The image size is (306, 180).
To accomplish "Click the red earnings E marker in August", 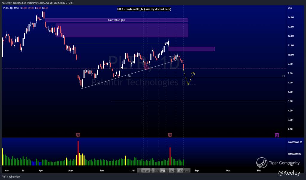I will pos(170,135).
